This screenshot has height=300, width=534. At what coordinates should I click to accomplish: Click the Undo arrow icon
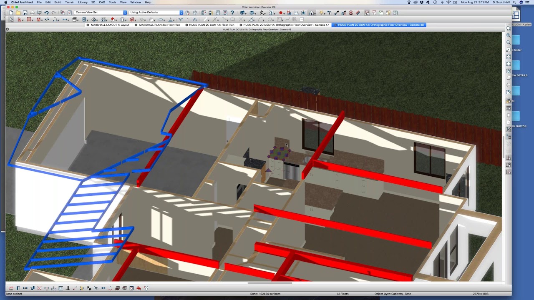point(46,12)
